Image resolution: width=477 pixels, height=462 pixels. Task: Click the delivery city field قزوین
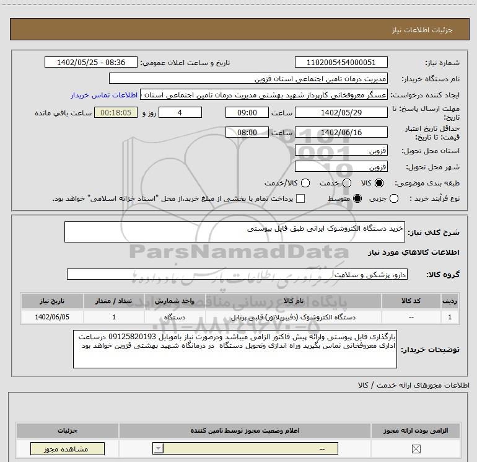pyautogui.click(x=341, y=166)
